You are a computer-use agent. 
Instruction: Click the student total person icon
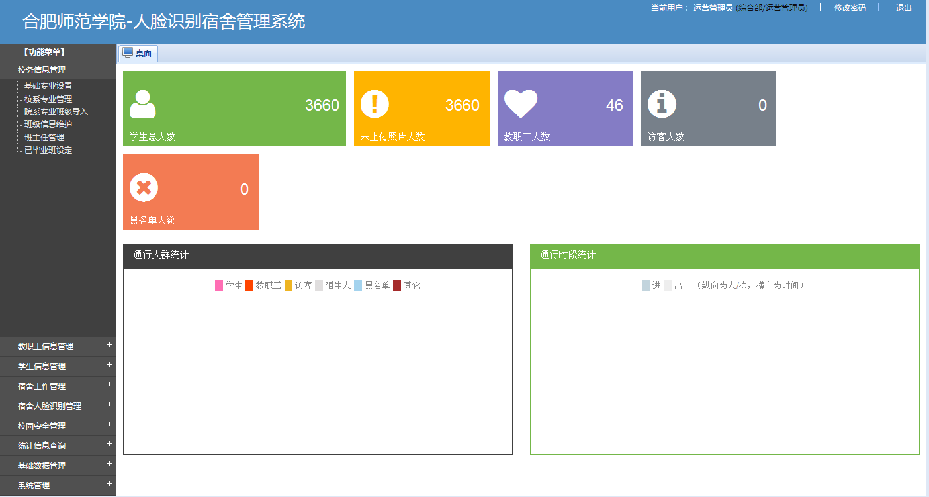coord(143,105)
